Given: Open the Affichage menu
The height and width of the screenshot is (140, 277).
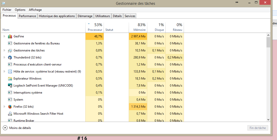Looking at the screenshot, I should [x=35, y=10].
